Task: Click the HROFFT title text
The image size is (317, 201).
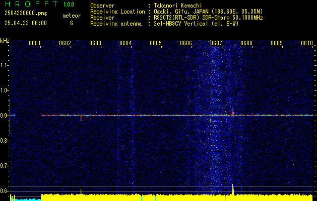Action: [x=31, y=4]
